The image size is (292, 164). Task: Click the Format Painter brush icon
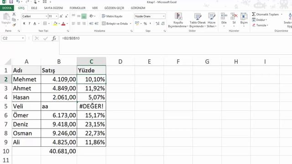(14, 25)
